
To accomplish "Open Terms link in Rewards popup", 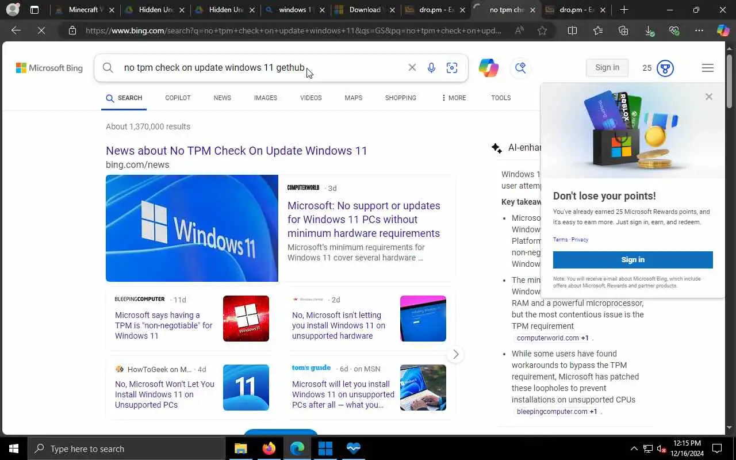I will [560, 240].
